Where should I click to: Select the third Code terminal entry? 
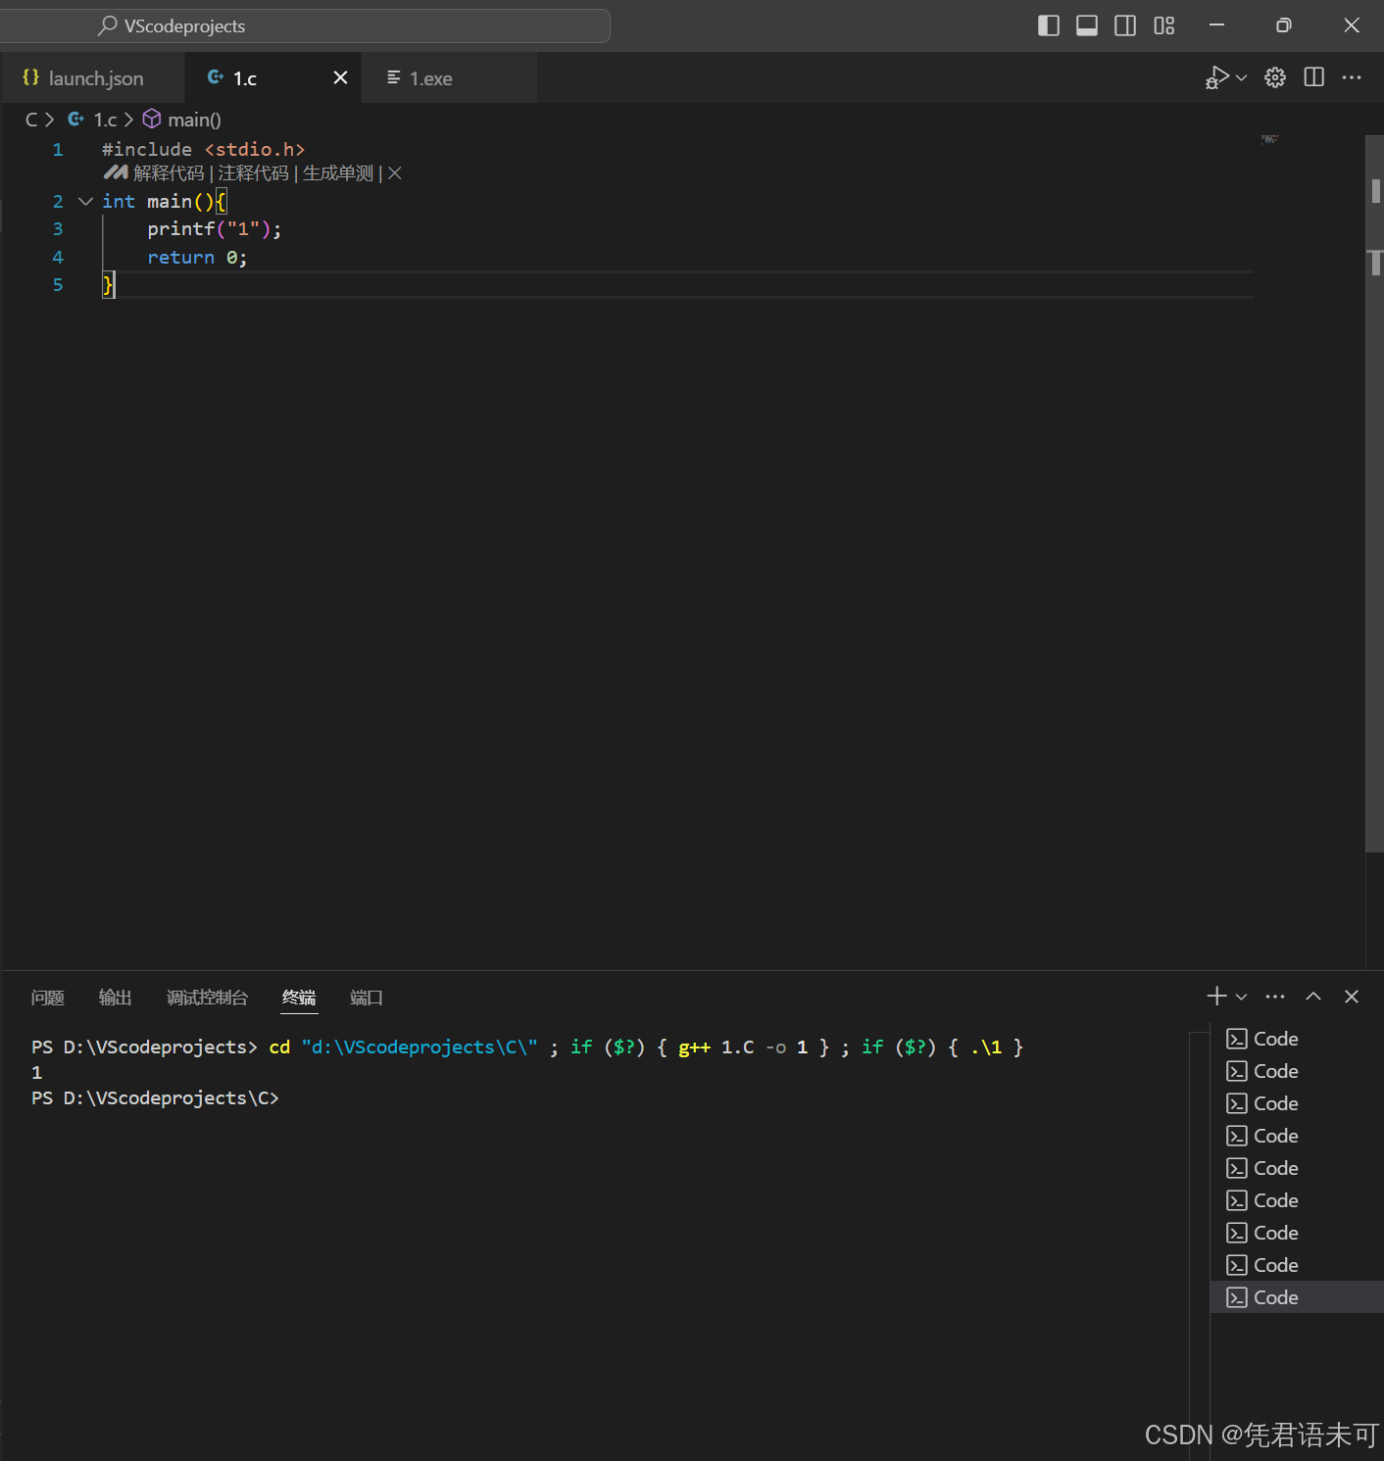1297,1103
